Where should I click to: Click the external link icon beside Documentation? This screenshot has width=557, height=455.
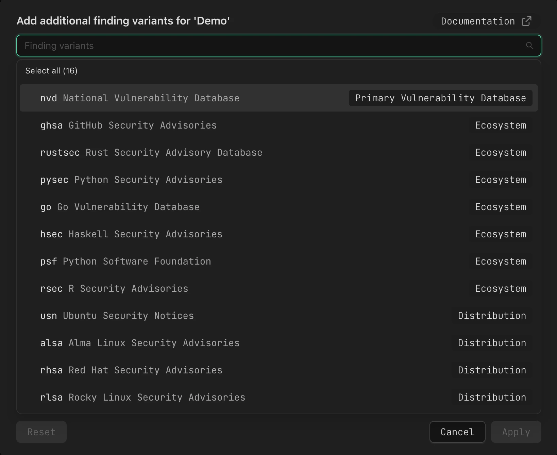tap(526, 21)
